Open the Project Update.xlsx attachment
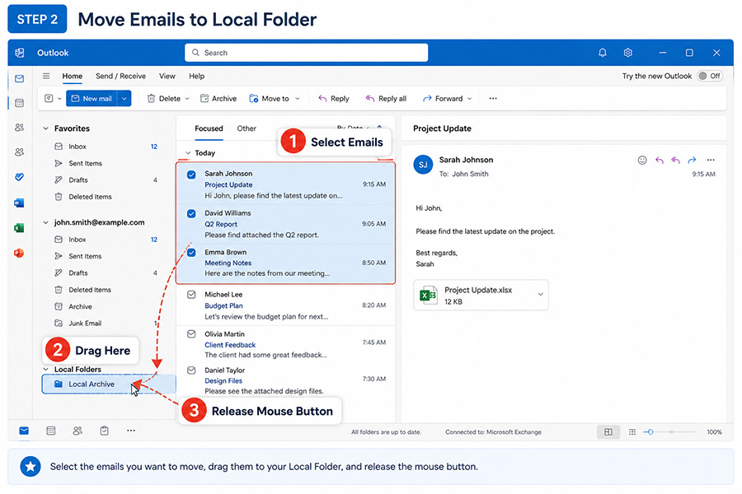This screenshot has width=742, height=494. click(x=481, y=295)
